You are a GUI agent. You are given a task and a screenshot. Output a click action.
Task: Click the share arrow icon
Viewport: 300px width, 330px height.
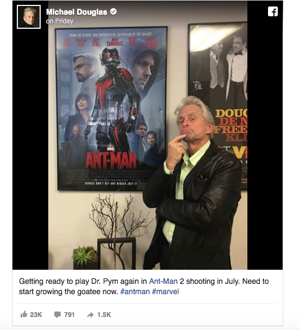[91, 315]
